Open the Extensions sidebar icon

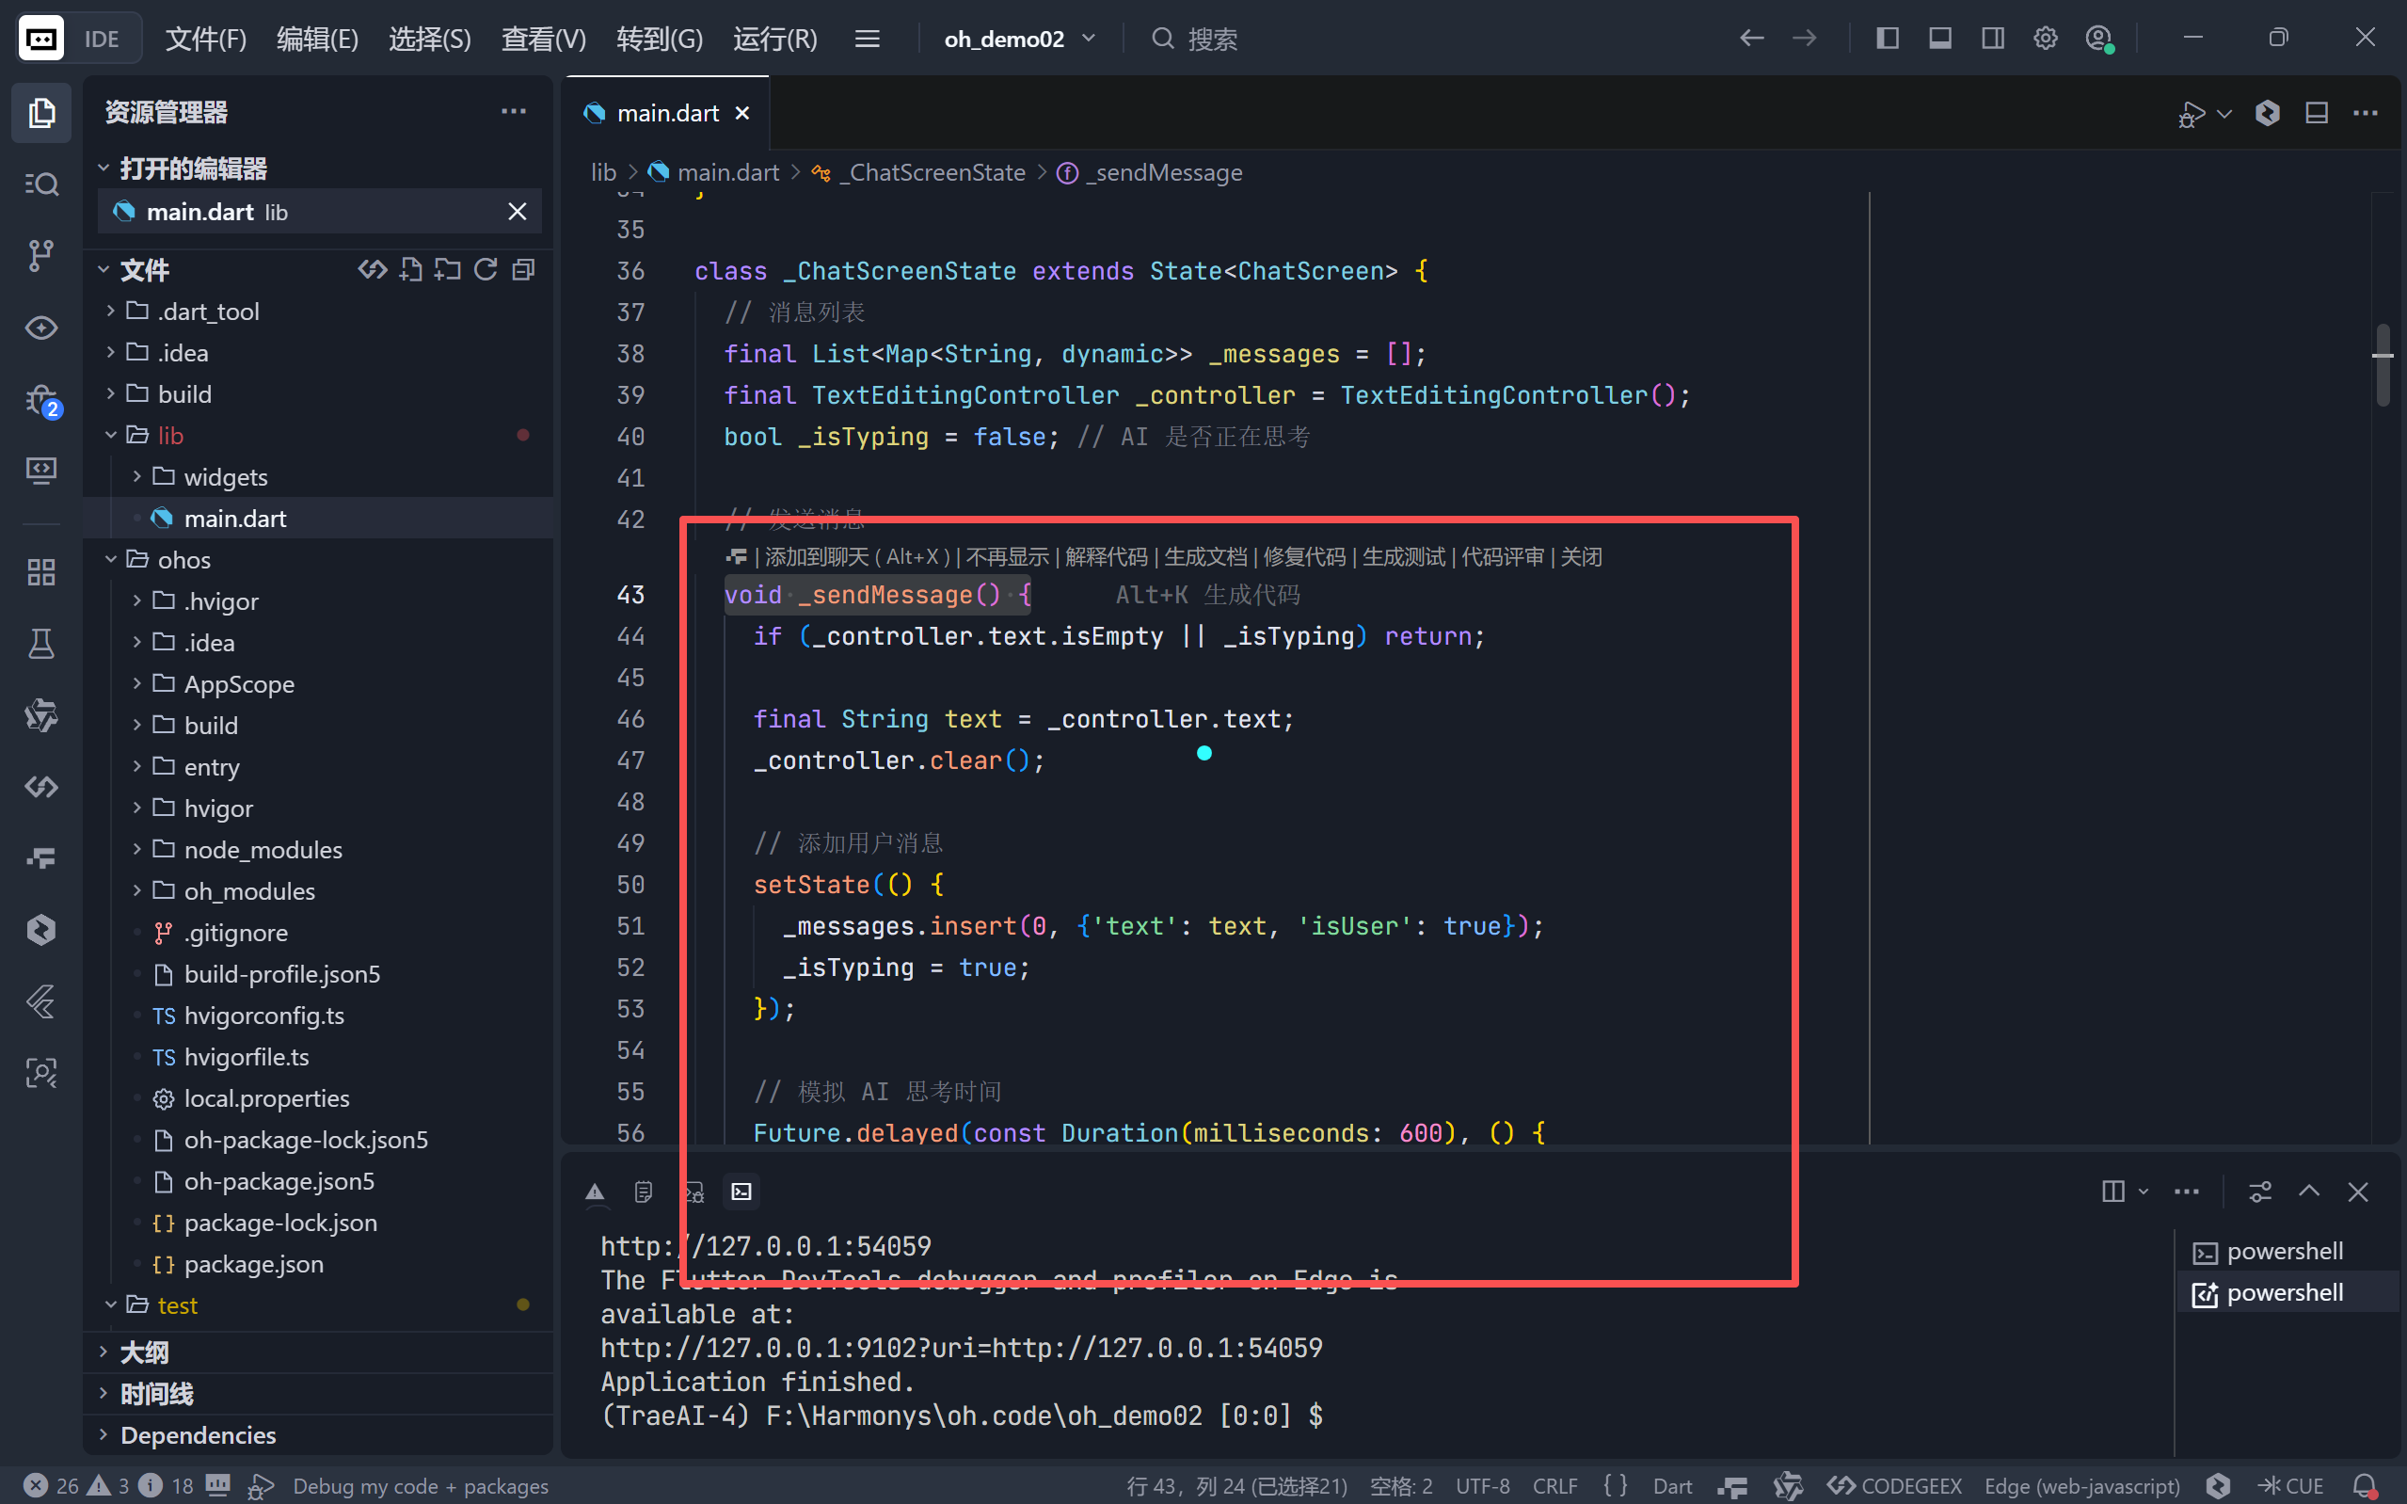point(40,572)
